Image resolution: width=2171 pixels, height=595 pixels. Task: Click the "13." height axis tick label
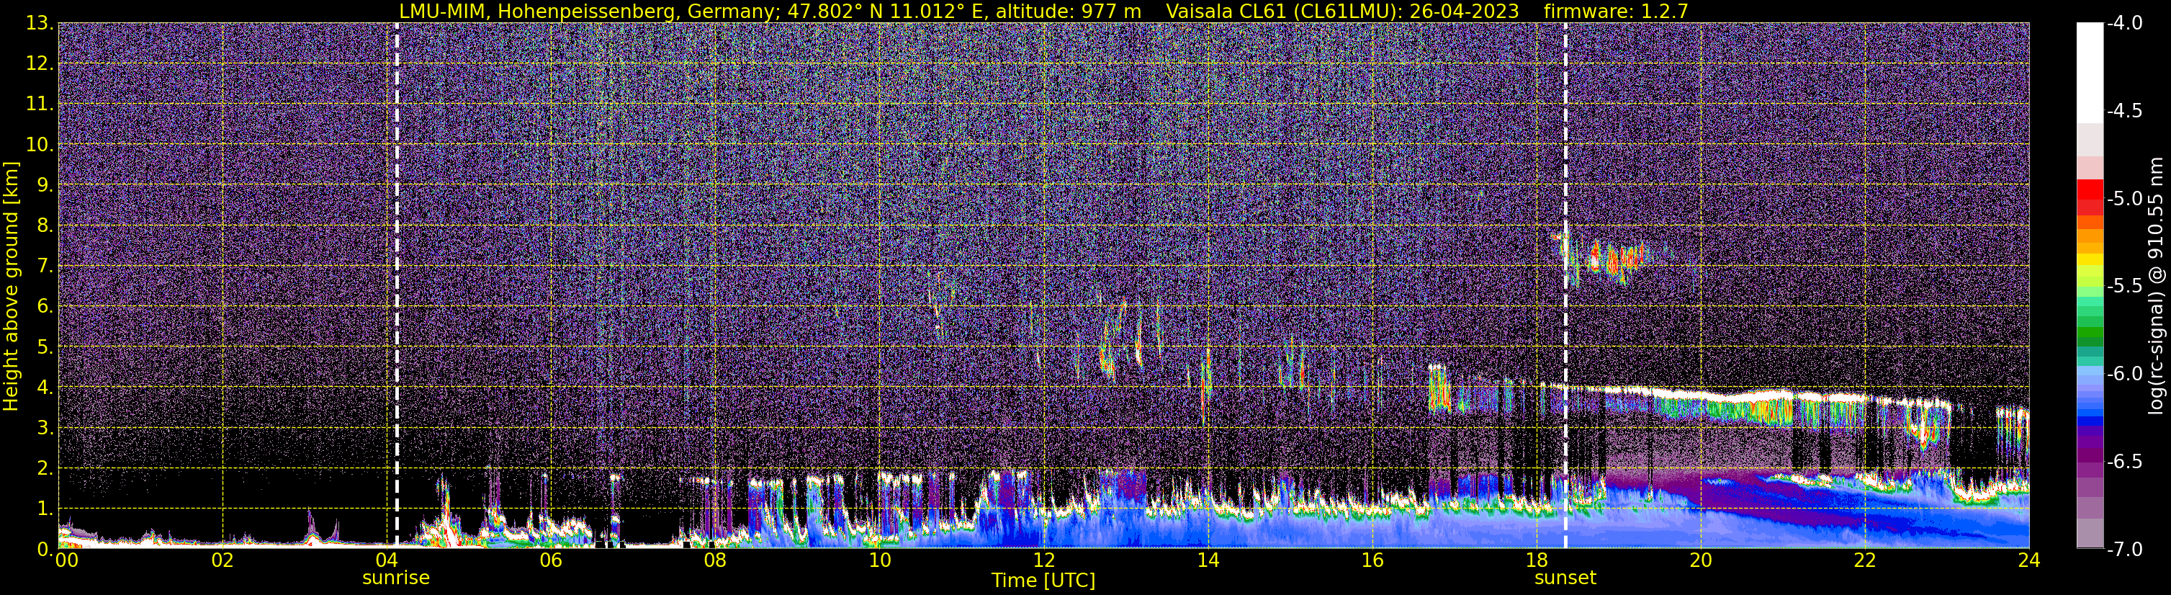click(x=40, y=24)
